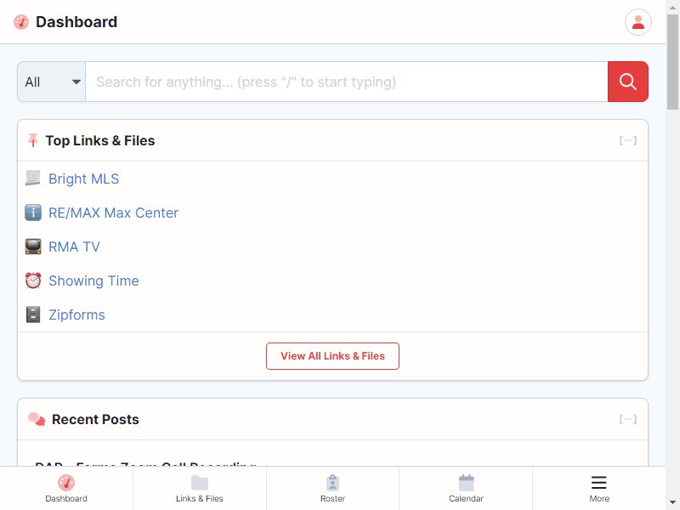Switch to the Links & Files tab
This screenshot has height=510, width=680.
[x=200, y=488]
